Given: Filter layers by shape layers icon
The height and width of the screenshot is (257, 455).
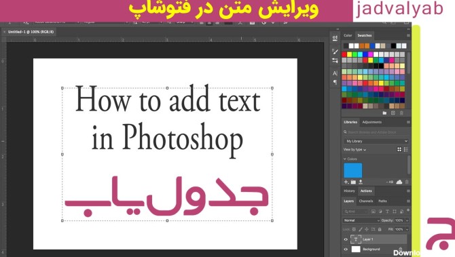Looking at the screenshot, I should coord(395,212).
